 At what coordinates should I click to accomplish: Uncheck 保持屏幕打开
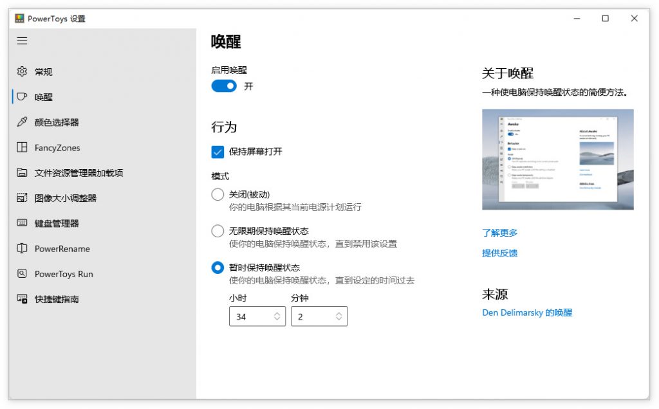pyautogui.click(x=216, y=153)
